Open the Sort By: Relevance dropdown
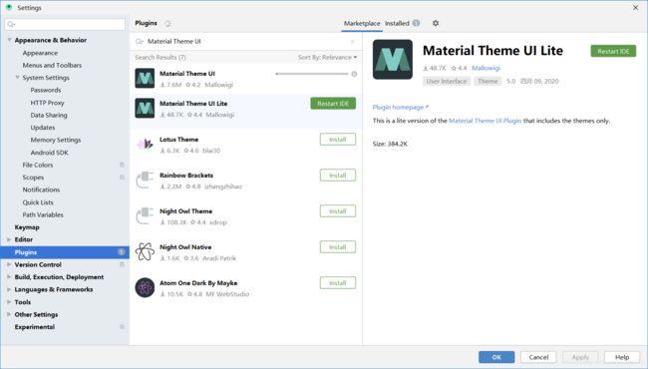This screenshot has height=369, width=648. pos(327,58)
